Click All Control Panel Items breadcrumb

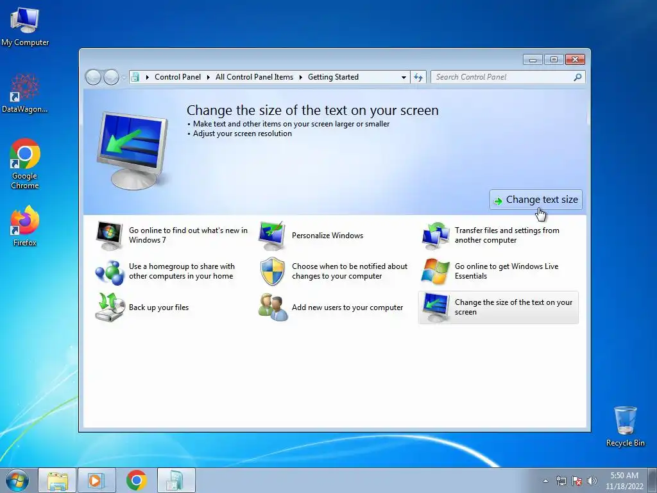254,77
